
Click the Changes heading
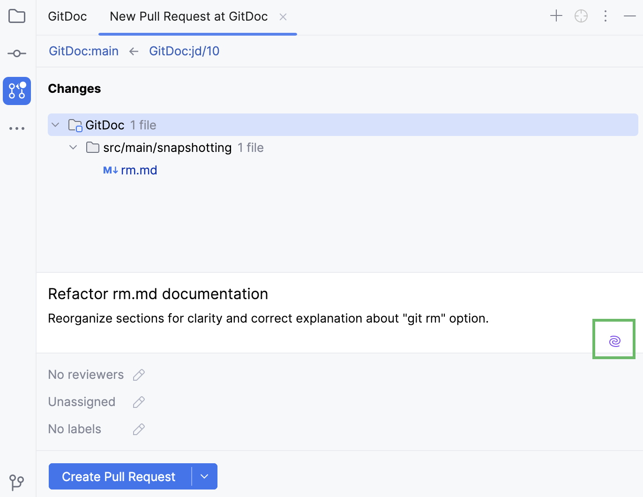pos(75,89)
